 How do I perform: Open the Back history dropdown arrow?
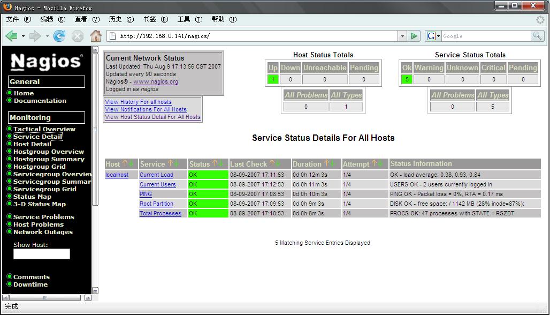23,36
